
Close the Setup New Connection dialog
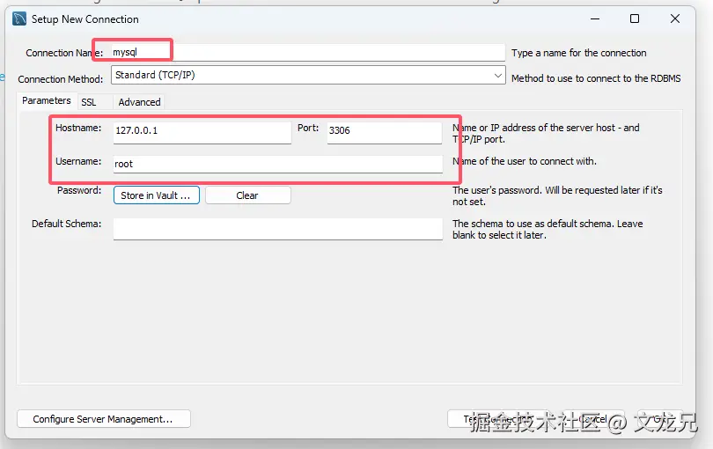point(675,19)
